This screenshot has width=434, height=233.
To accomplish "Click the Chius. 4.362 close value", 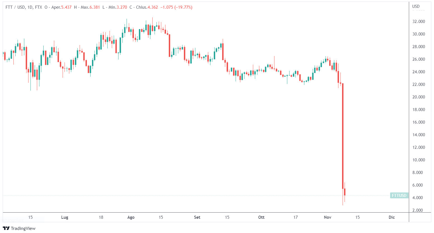I will pos(147,7).
